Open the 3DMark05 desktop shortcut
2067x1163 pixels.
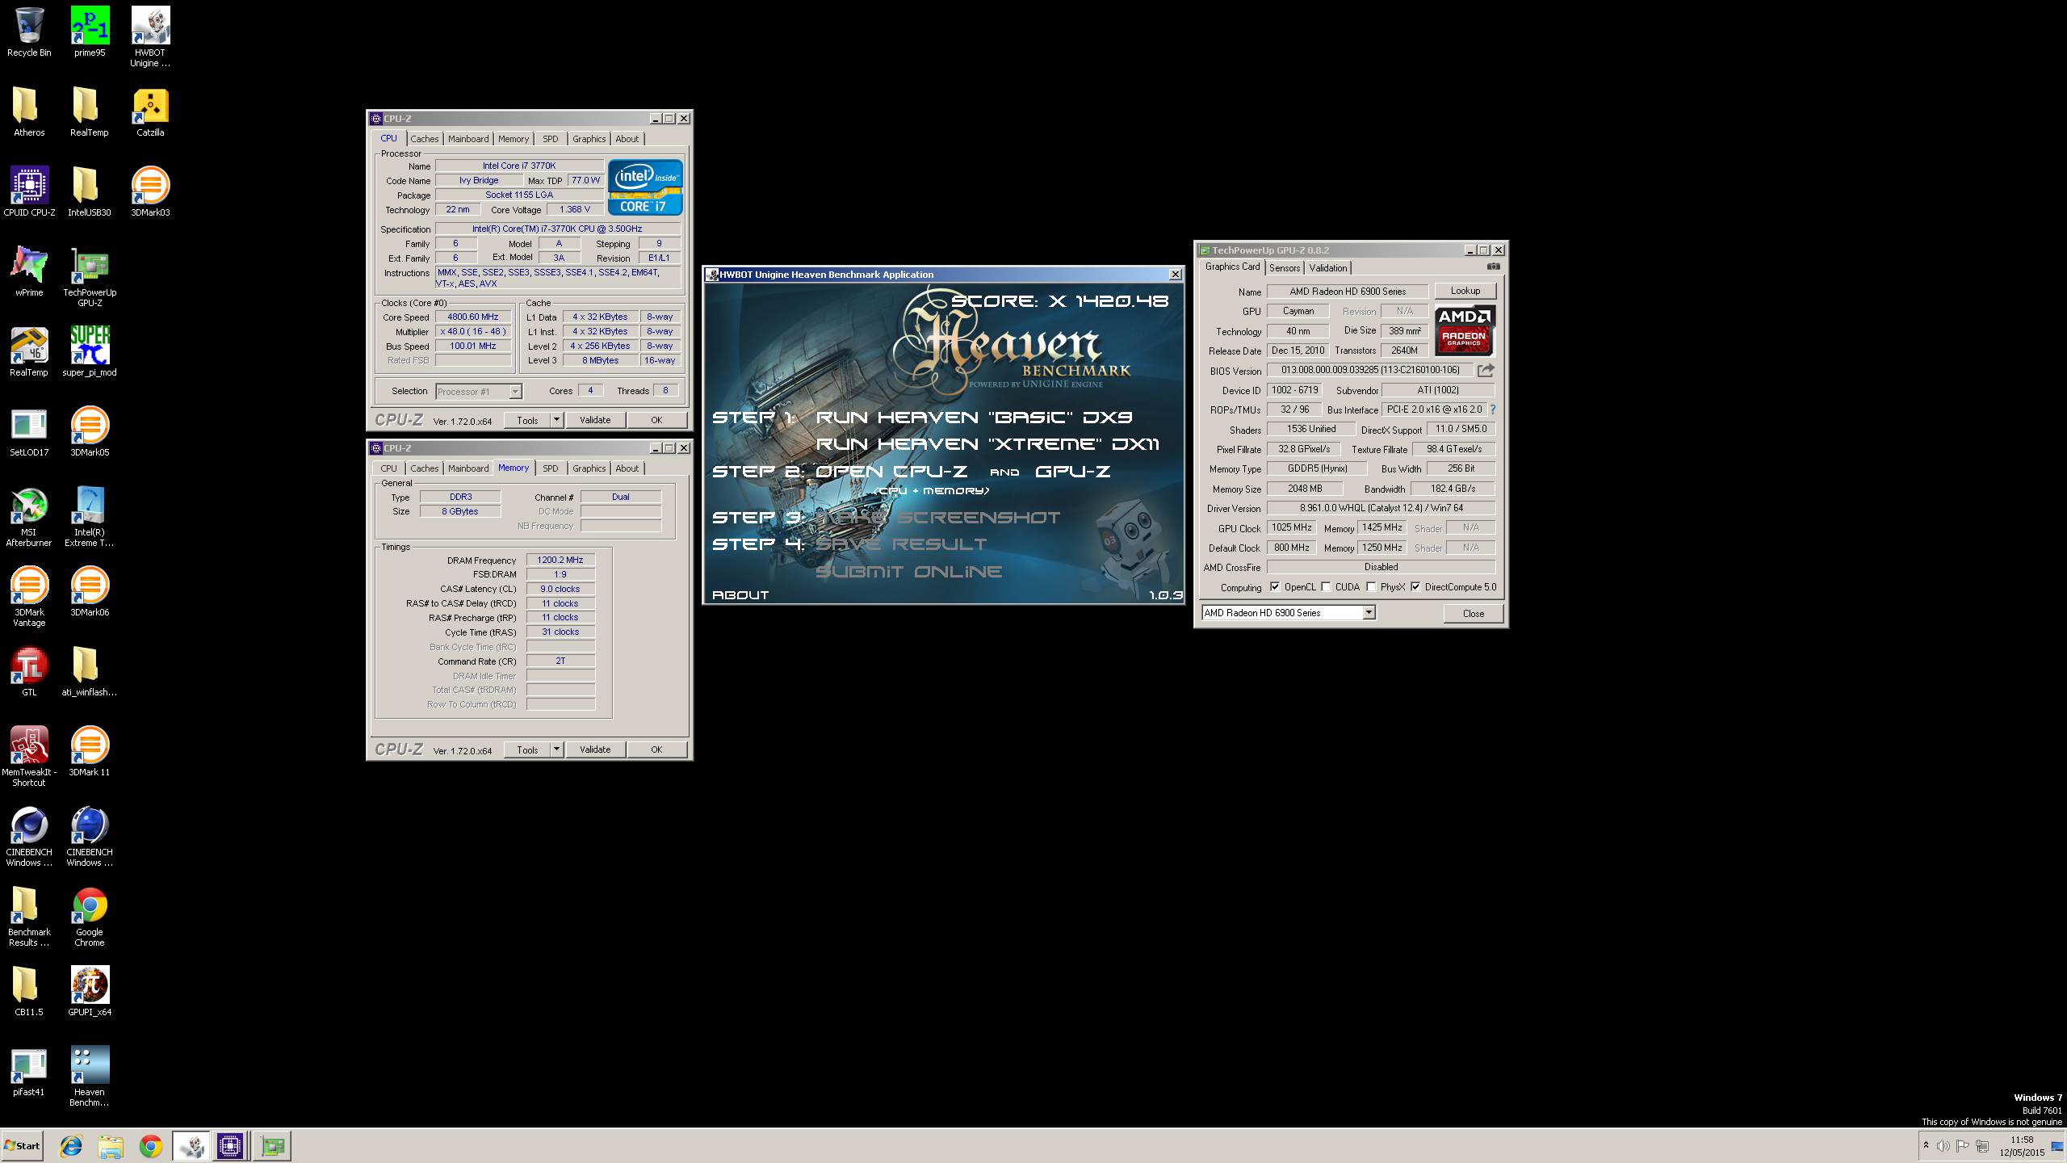(90, 432)
